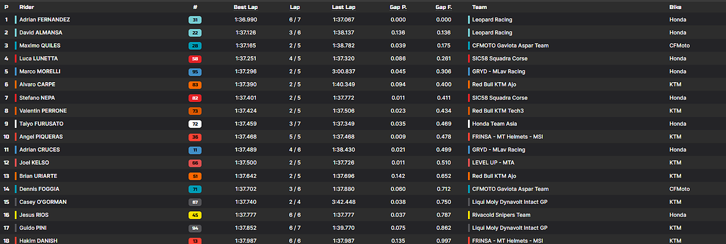Select rider Jesus RIOS
The width and height of the screenshot is (726, 244).
34,215
